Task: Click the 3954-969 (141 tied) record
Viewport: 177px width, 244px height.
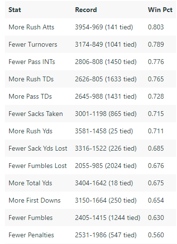Action: click(x=104, y=27)
